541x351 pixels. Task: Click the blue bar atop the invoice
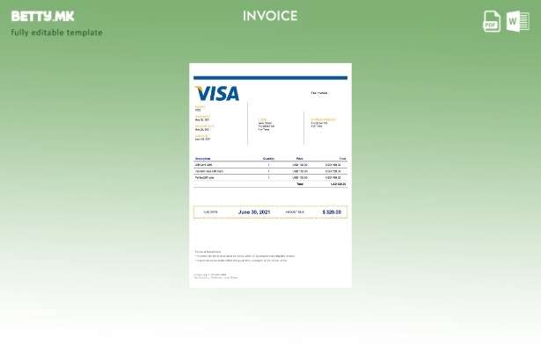tap(270, 77)
